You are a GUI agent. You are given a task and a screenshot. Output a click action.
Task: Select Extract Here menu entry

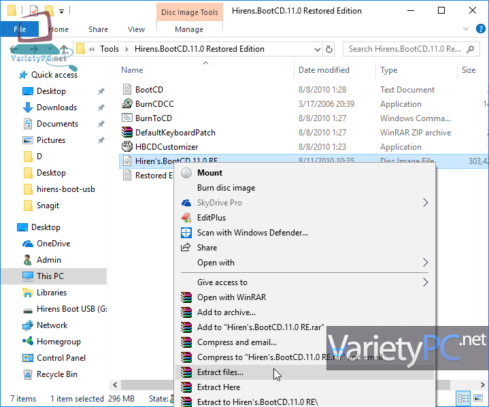click(305, 387)
